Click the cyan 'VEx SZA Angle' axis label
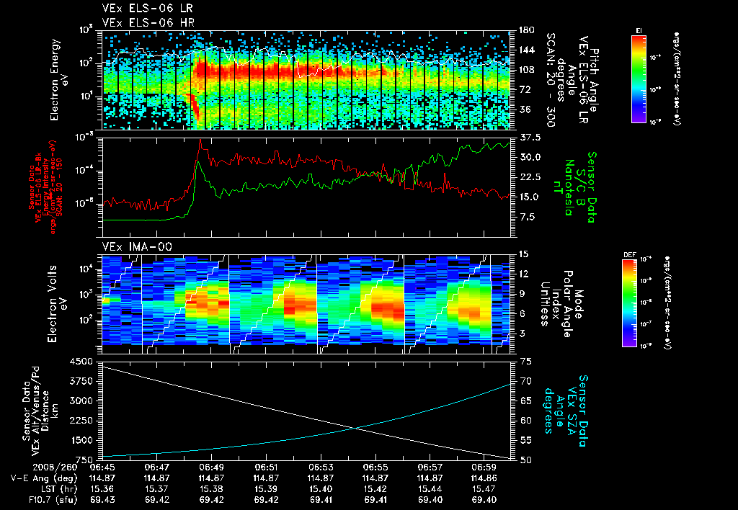Viewport: 738px width, 510px height. [x=565, y=411]
